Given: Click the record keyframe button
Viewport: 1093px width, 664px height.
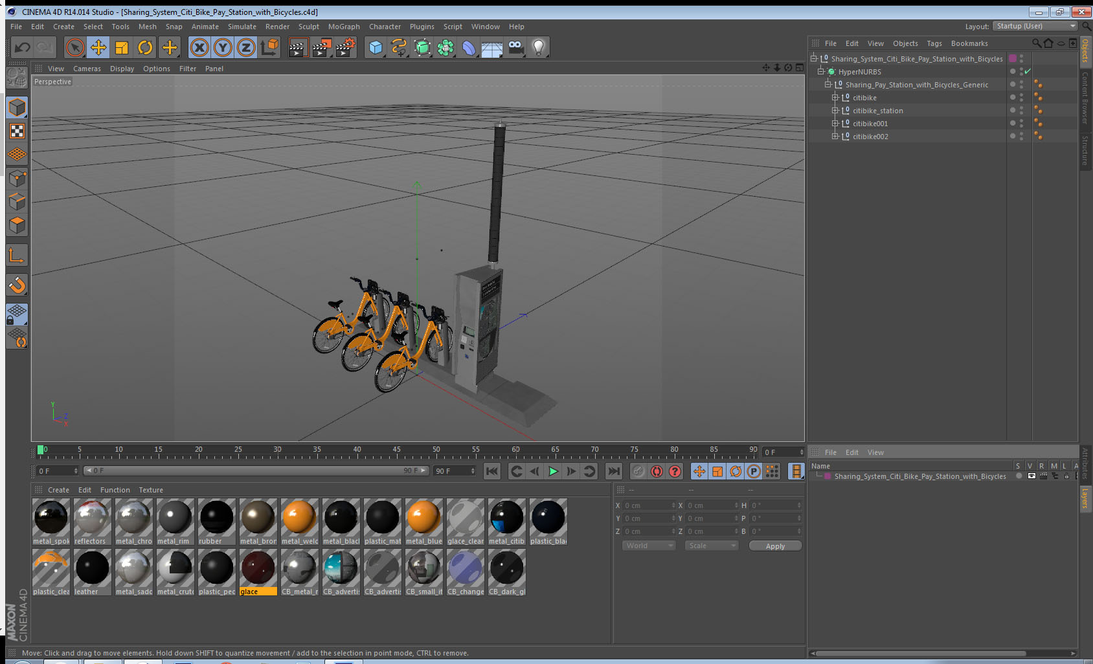Looking at the screenshot, I should tap(638, 471).
